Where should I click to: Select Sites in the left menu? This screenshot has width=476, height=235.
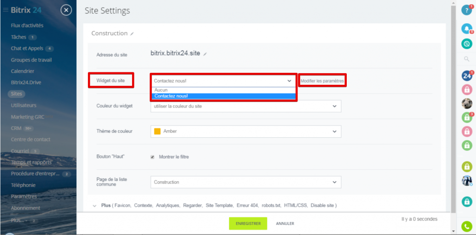16,94
